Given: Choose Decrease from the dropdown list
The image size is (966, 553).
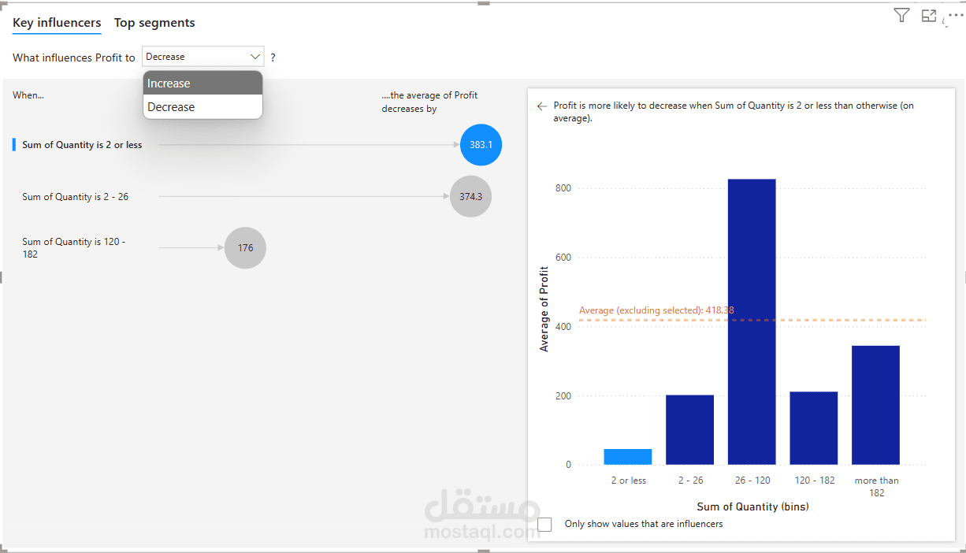Looking at the screenshot, I should (x=202, y=107).
